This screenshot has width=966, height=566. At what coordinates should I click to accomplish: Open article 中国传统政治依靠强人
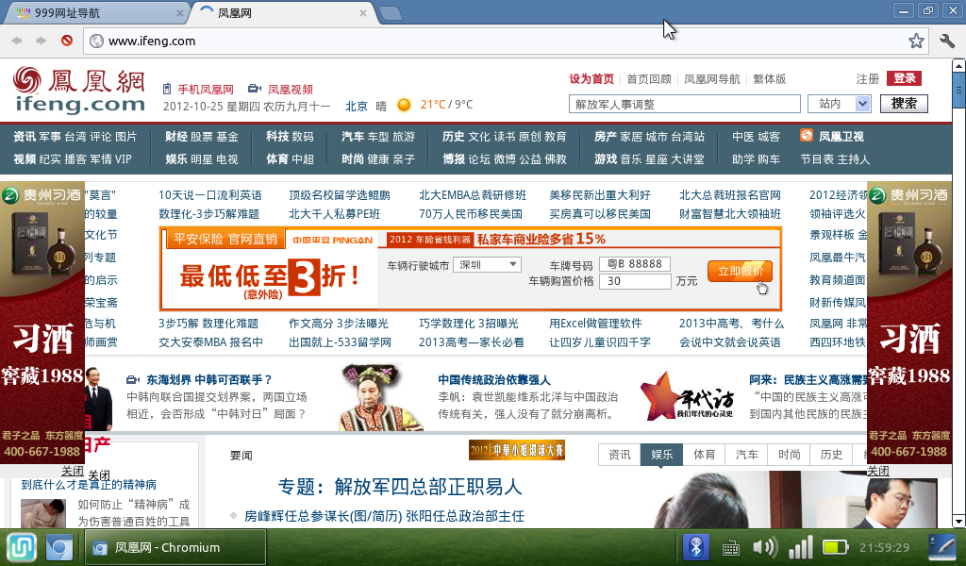(494, 380)
